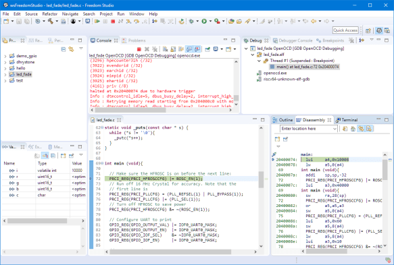Screen dimensions: 394x265
Task: Click the Step Over icon in main toolbar
Action: coord(137,22)
